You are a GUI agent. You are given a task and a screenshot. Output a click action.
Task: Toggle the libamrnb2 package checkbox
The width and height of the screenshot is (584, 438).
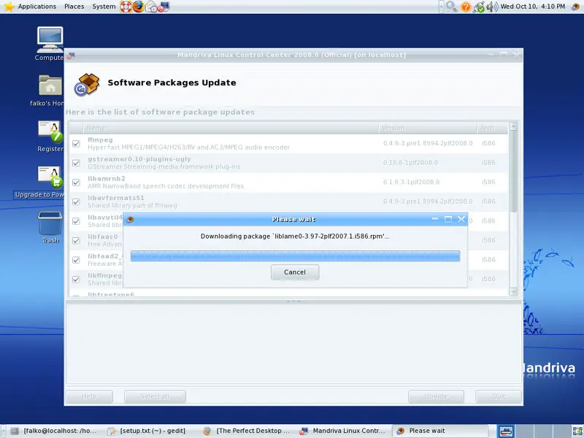click(x=76, y=182)
